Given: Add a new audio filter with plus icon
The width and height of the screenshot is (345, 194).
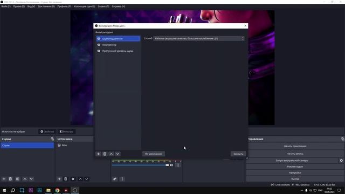Looking at the screenshot, I should click(x=98, y=154).
